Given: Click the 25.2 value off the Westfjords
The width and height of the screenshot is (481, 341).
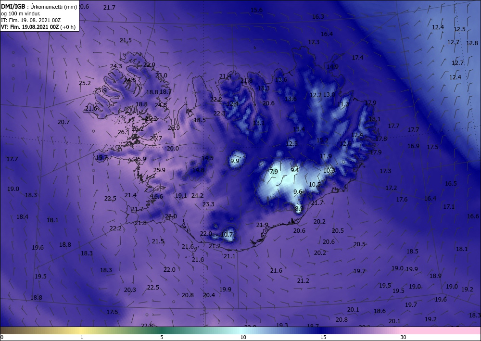Looking at the screenshot, I should click(x=85, y=83).
